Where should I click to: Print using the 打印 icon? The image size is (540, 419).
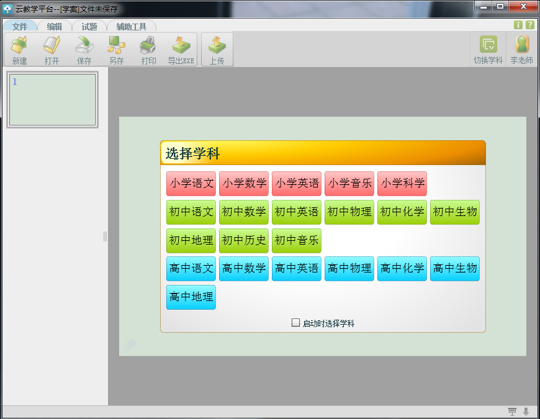[148, 49]
